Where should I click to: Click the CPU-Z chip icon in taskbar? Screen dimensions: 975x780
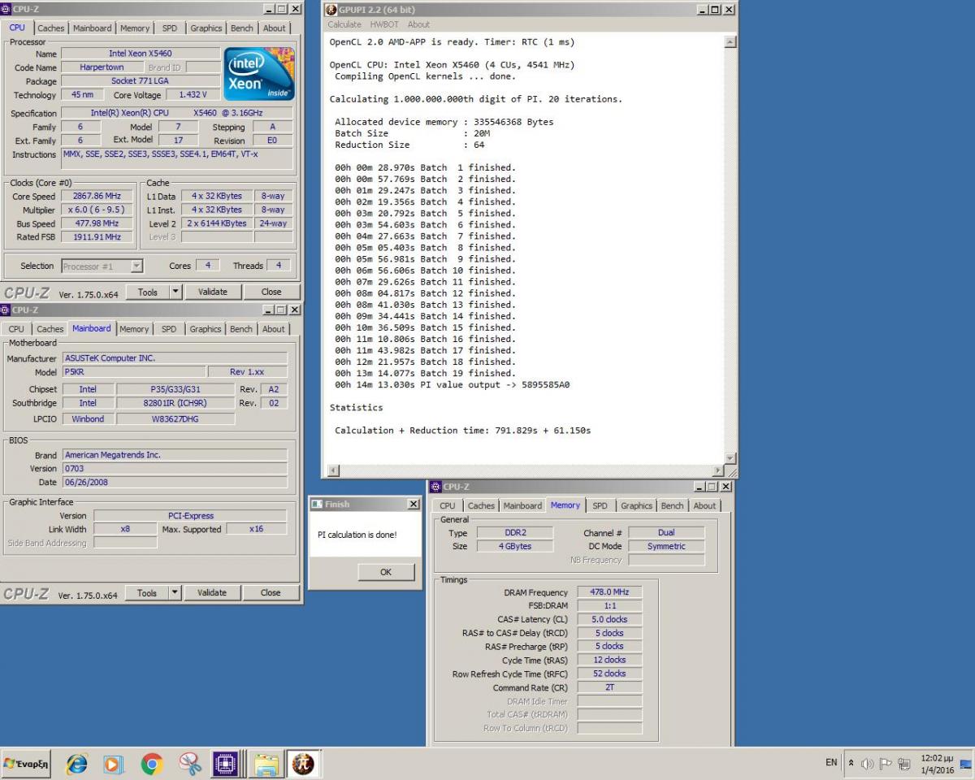coord(226,763)
